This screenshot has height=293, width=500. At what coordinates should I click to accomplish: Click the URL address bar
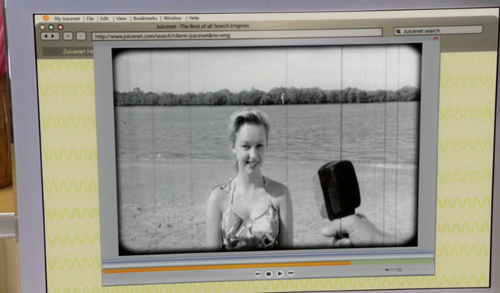tap(237, 35)
